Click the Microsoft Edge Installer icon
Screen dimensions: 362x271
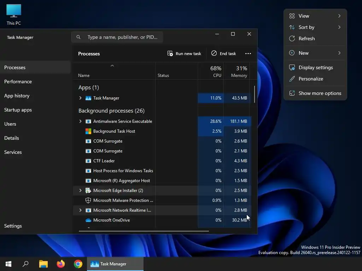(88, 190)
